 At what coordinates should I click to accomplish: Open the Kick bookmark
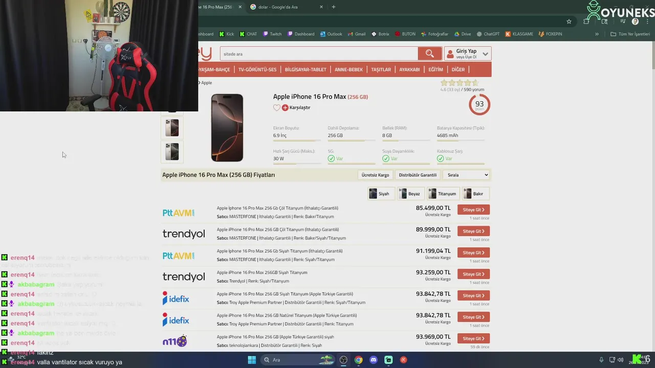pyautogui.click(x=227, y=34)
